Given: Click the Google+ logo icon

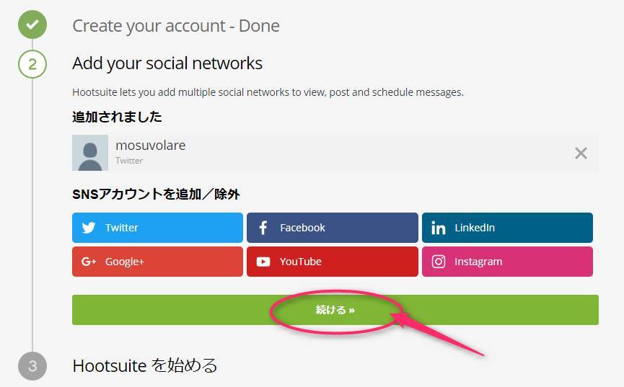Looking at the screenshot, I should click(89, 262).
